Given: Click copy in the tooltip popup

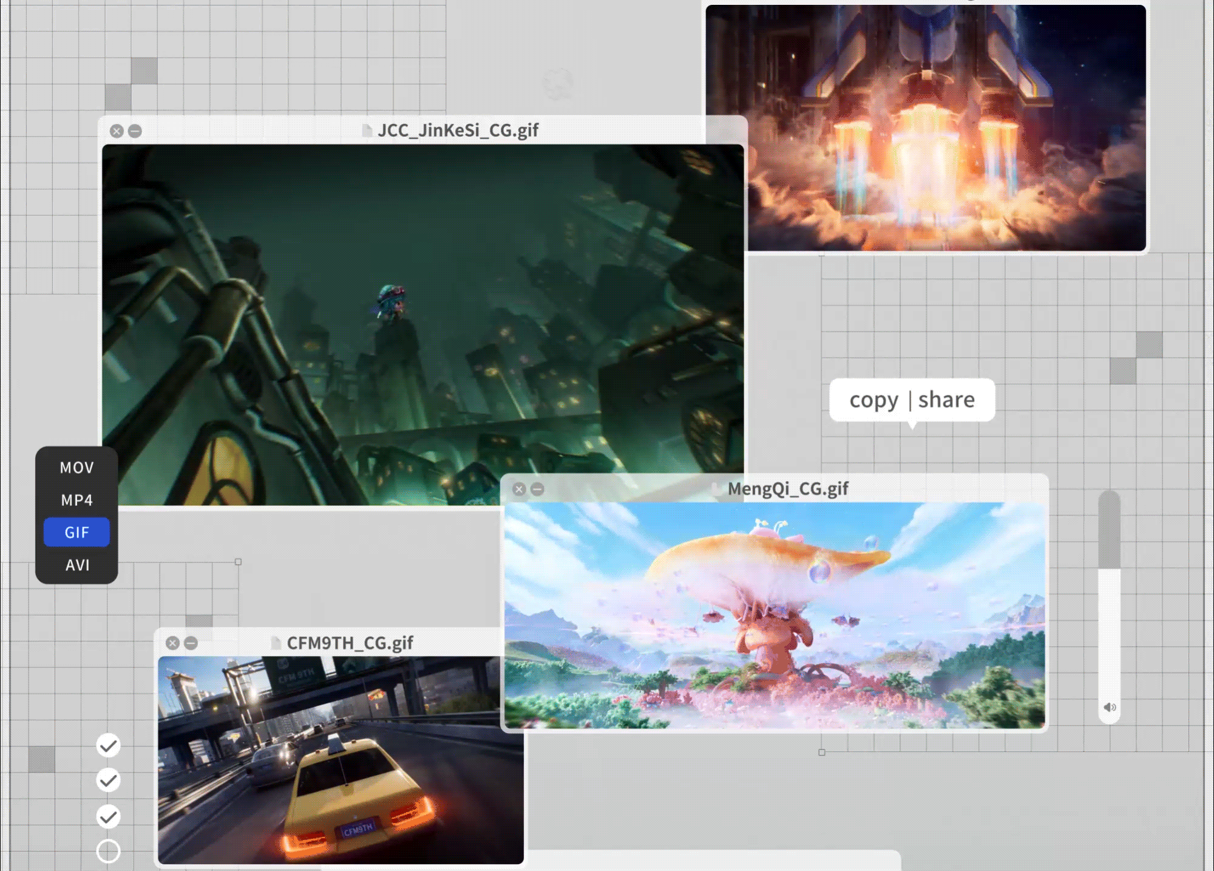Looking at the screenshot, I should pos(873,400).
